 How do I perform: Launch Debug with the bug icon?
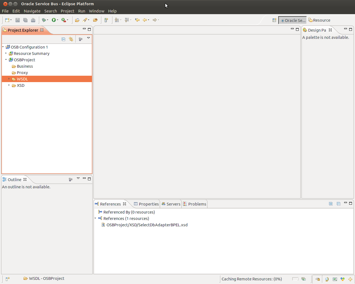44,20
